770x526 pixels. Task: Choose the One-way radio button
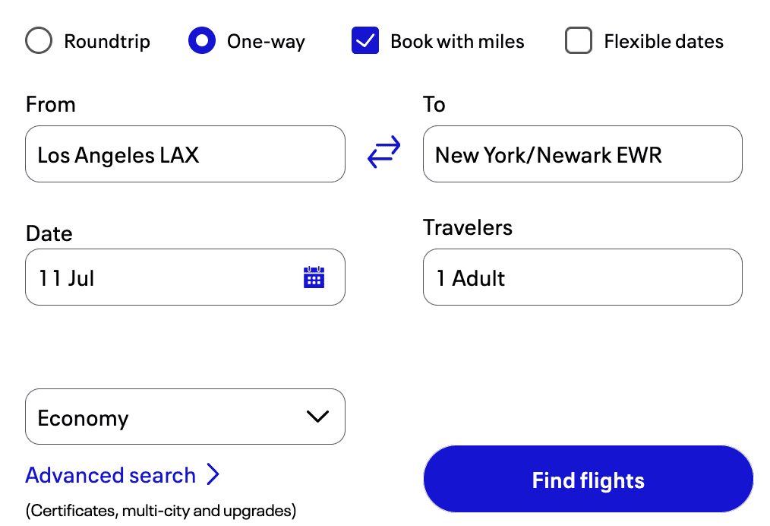click(x=202, y=41)
